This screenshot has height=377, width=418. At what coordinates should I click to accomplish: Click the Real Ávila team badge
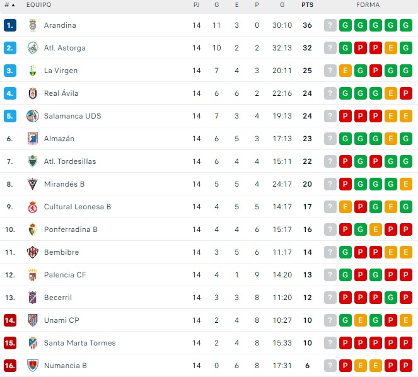[x=33, y=93]
